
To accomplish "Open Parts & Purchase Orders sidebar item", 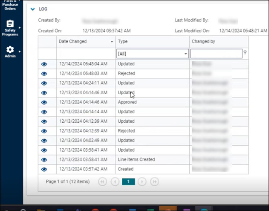I will tap(10, 5).
